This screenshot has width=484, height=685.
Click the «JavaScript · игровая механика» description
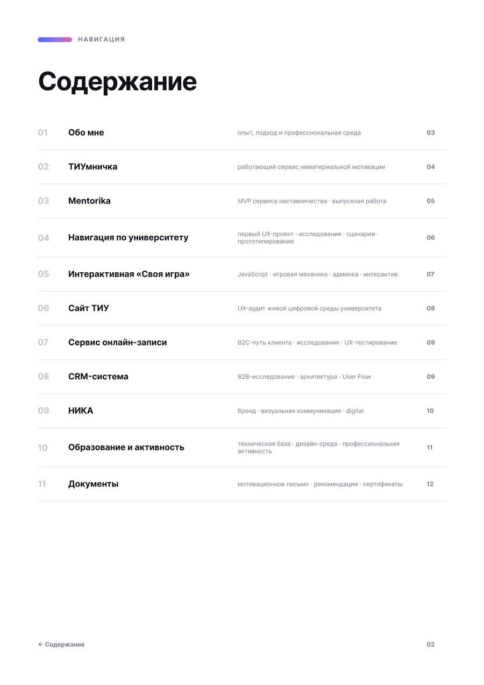click(318, 274)
